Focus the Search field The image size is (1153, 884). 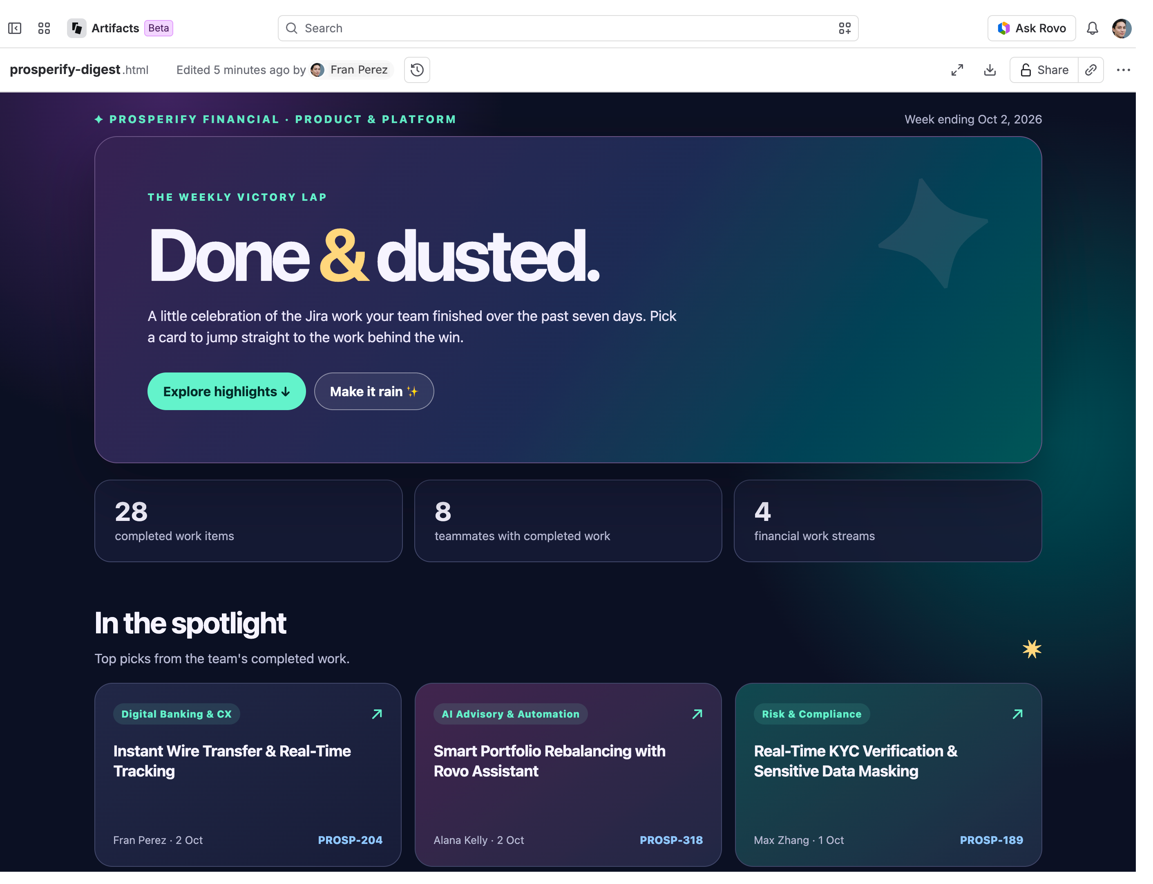(x=568, y=28)
